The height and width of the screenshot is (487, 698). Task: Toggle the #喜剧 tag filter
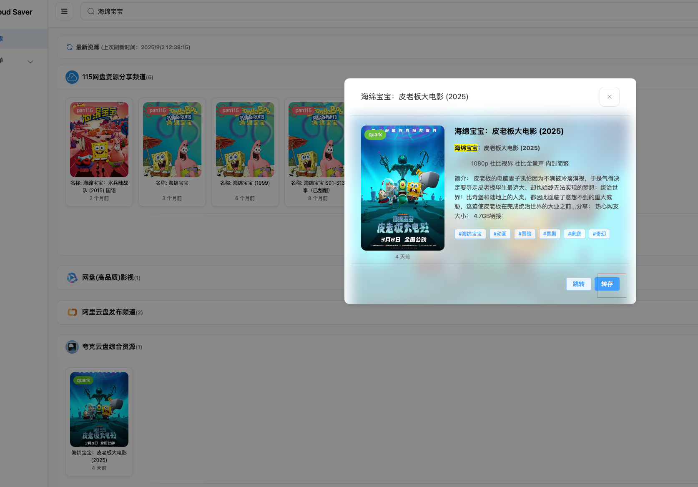pos(549,234)
